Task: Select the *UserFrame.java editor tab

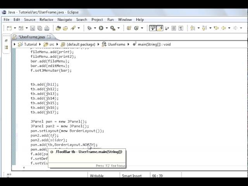Action: [32, 37]
